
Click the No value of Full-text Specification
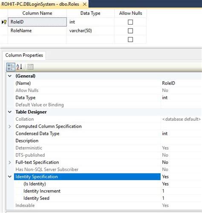pos(165,162)
